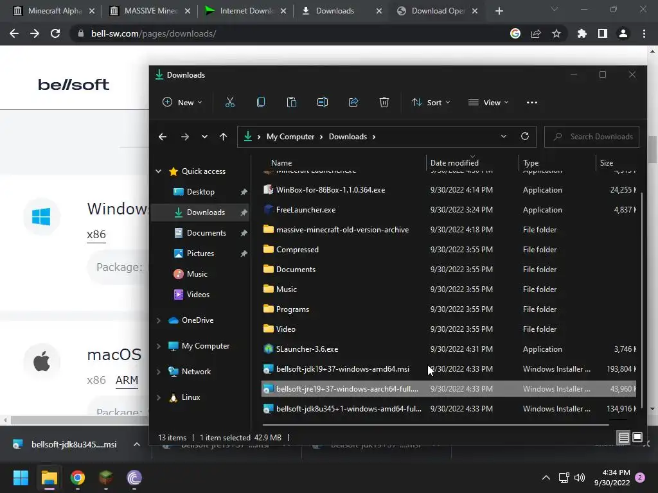Screen dimensions: 658x493
Task: Open Chrome three-dot menu
Action: [x=644, y=33]
